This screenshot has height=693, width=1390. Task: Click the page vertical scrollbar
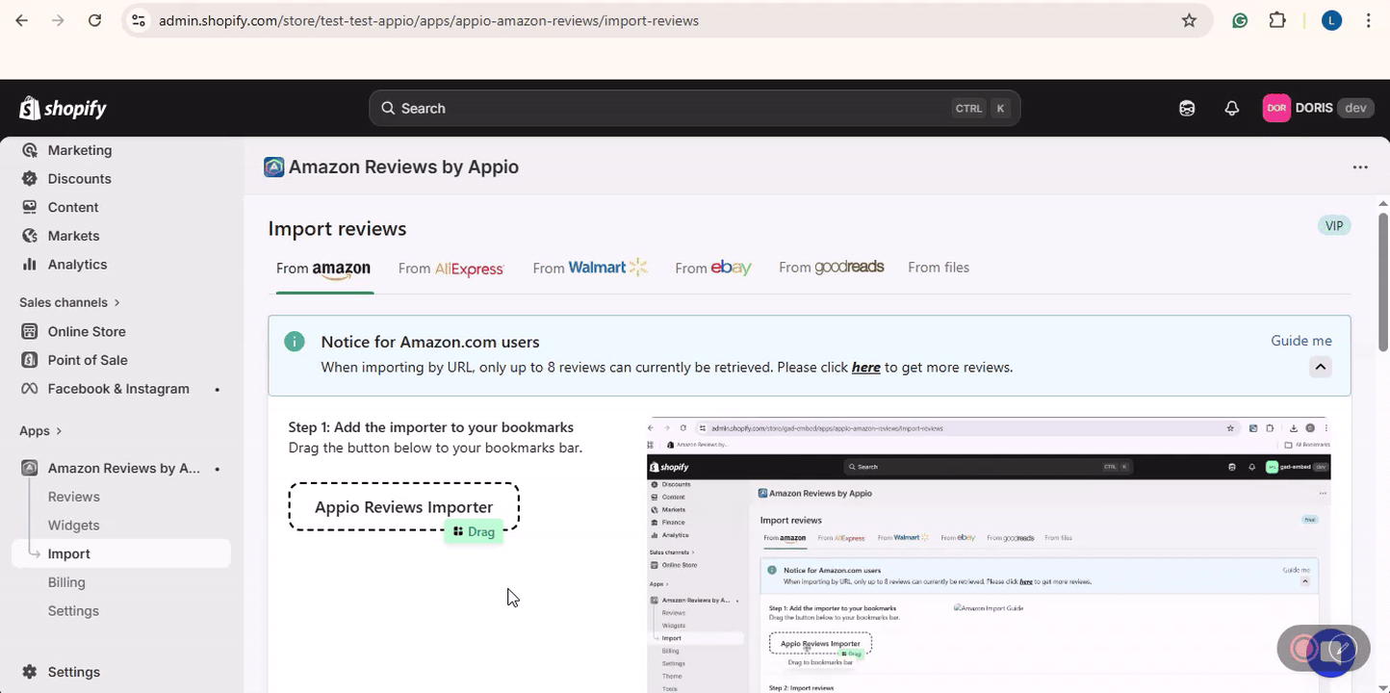click(x=1383, y=281)
